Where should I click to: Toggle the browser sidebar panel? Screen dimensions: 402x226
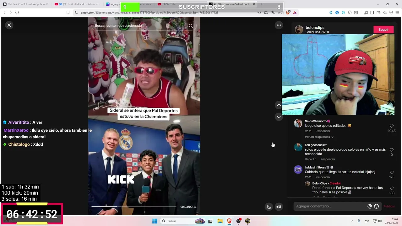pyautogui.click(x=372, y=13)
